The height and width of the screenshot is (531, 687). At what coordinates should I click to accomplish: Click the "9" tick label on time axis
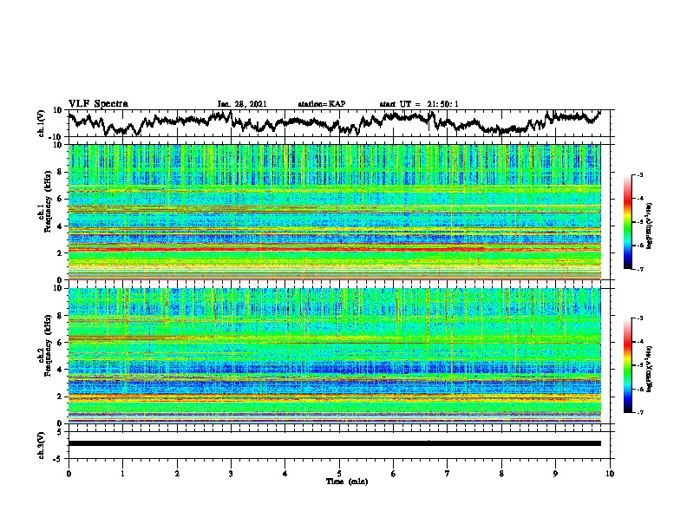(x=555, y=474)
